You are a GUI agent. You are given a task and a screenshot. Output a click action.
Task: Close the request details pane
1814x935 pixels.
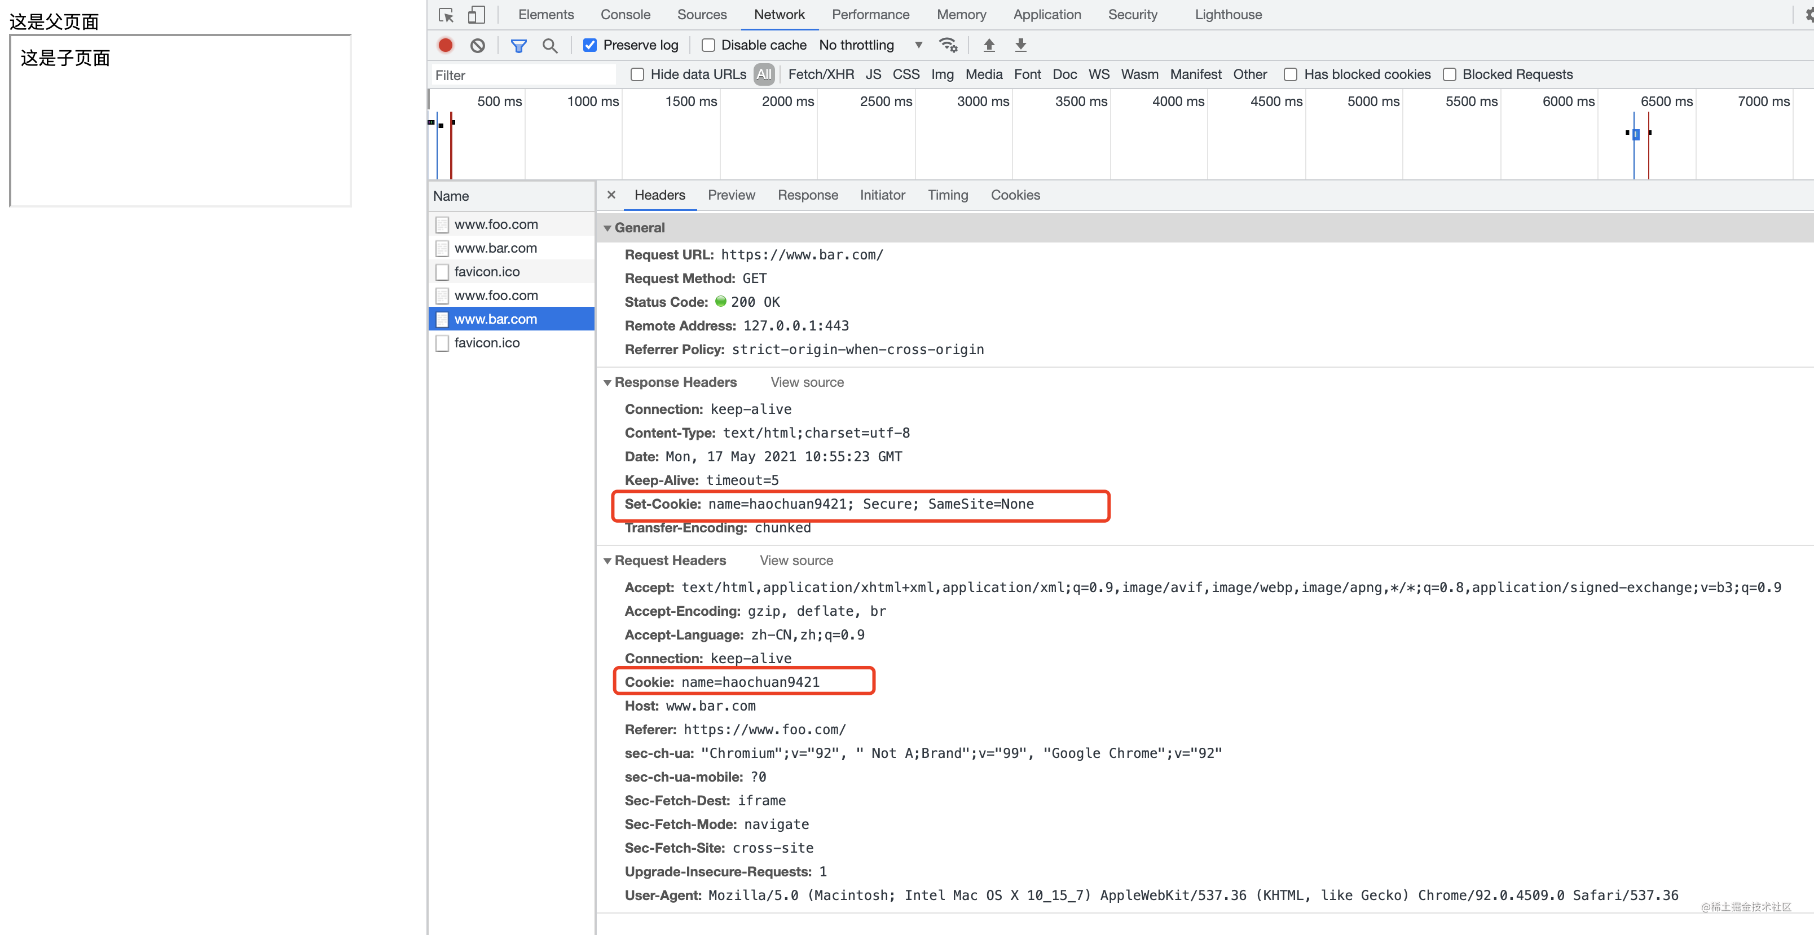click(x=610, y=195)
